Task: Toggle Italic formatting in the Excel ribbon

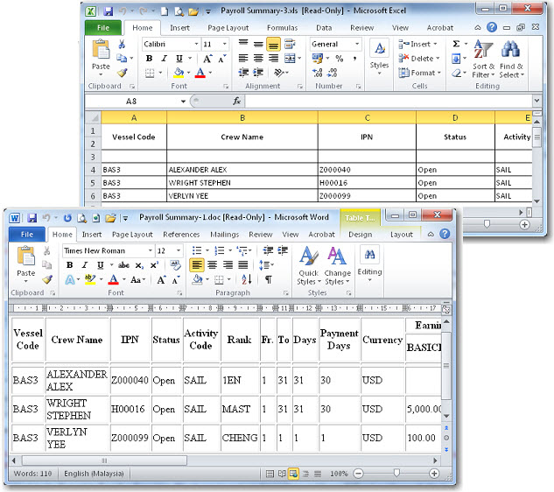Action: pyautogui.click(x=163, y=59)
